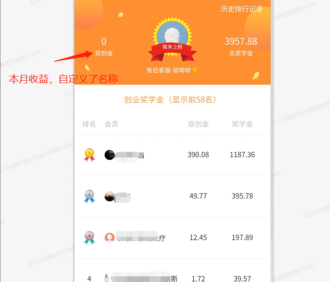Screen dimensions: 330x282
Task: Click the fourth-ranked member's avatar
Action: tap(107, 278)
